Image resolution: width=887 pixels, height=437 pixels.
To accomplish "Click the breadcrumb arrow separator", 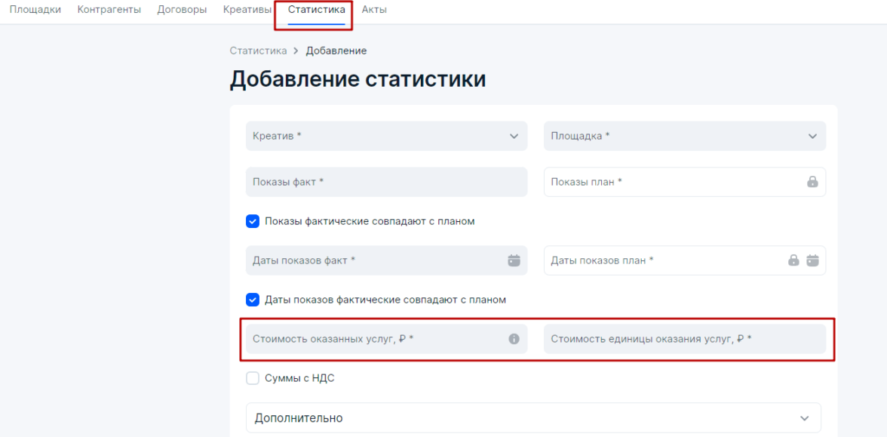I will (296, 51).
